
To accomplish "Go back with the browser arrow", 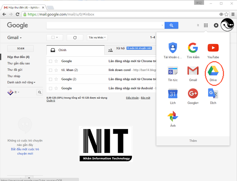I will click(4, 14).
